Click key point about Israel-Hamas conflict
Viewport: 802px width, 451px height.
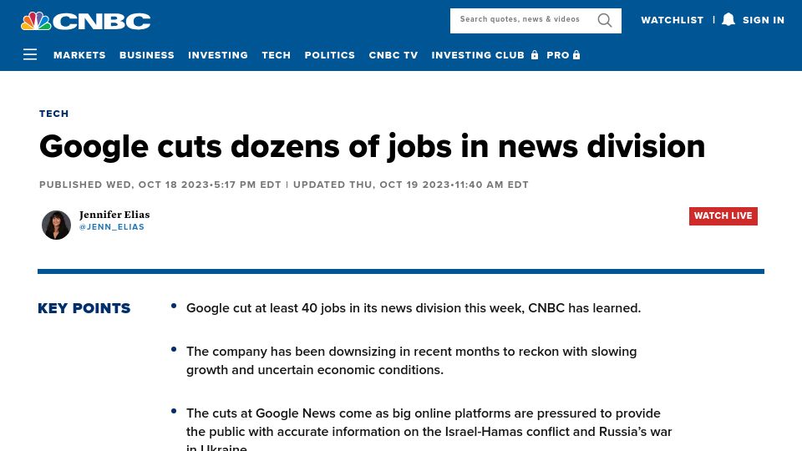(x=429, y=429)
